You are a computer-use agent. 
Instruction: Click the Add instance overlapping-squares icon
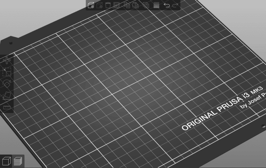[146, 5]
